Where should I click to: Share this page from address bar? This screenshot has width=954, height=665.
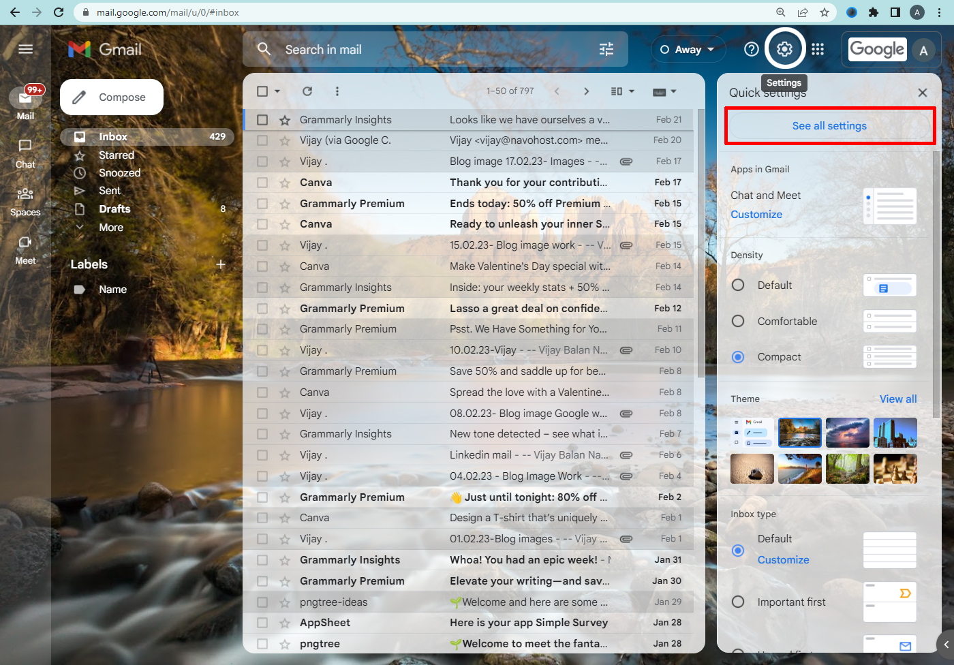pyautogui.click(x=803, y=12)
